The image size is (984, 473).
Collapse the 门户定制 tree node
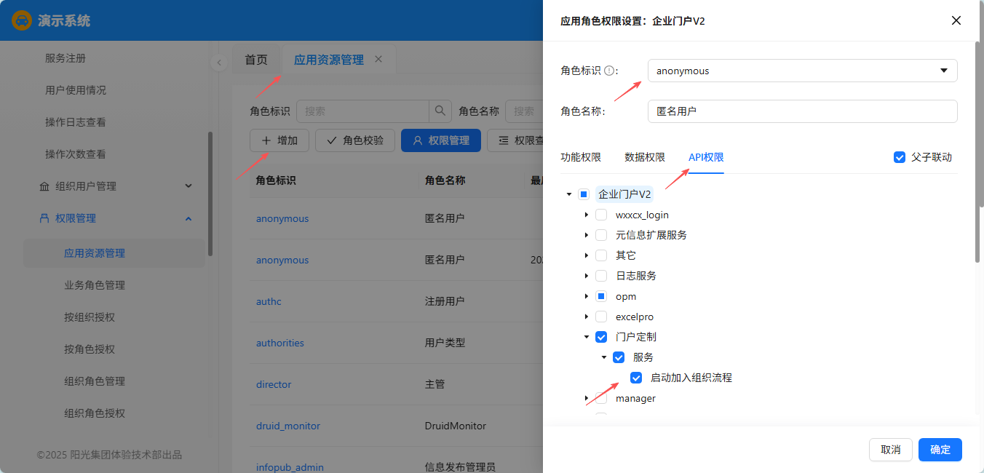click(x=587, y=337)
